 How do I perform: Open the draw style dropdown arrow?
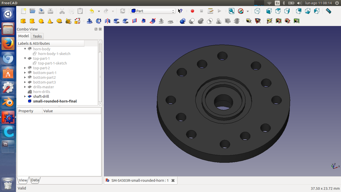[x=248, y=11]
